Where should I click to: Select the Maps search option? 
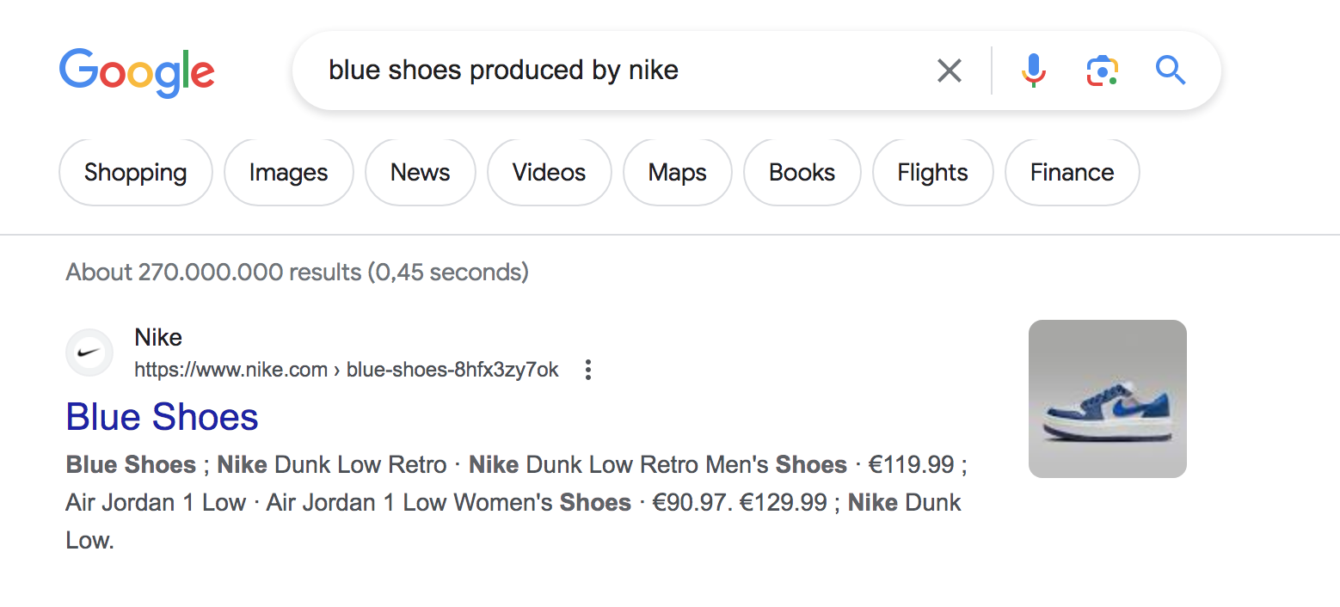677,172
